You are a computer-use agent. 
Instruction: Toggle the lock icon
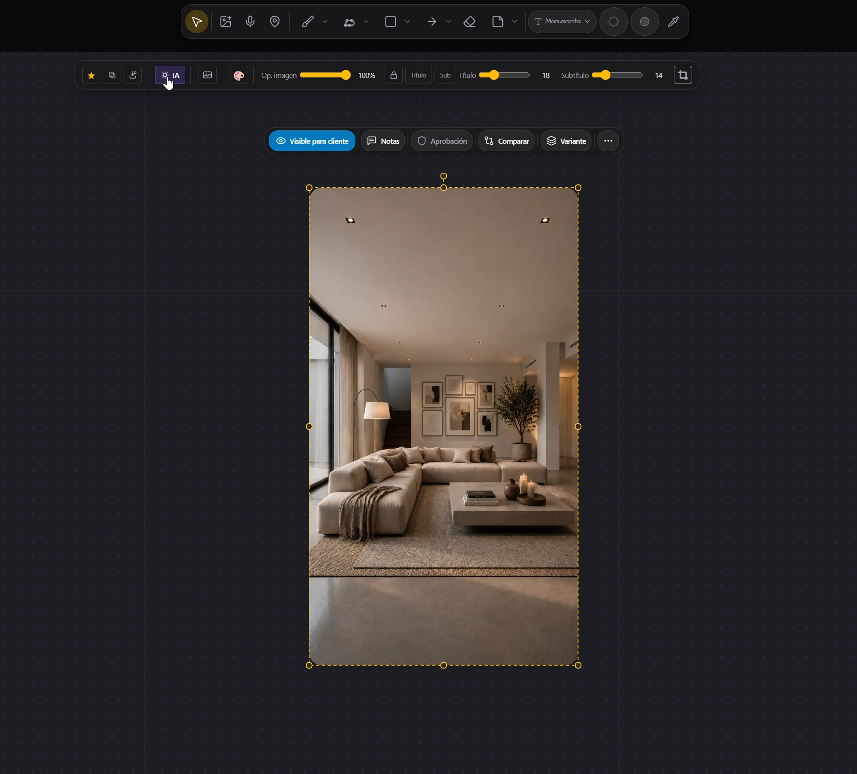coord(394,75)
